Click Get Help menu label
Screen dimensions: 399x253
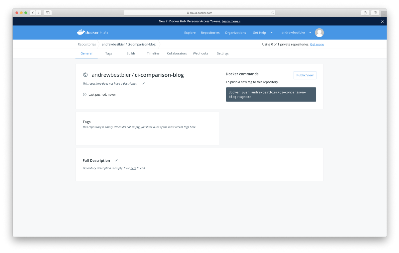point(259,33)
